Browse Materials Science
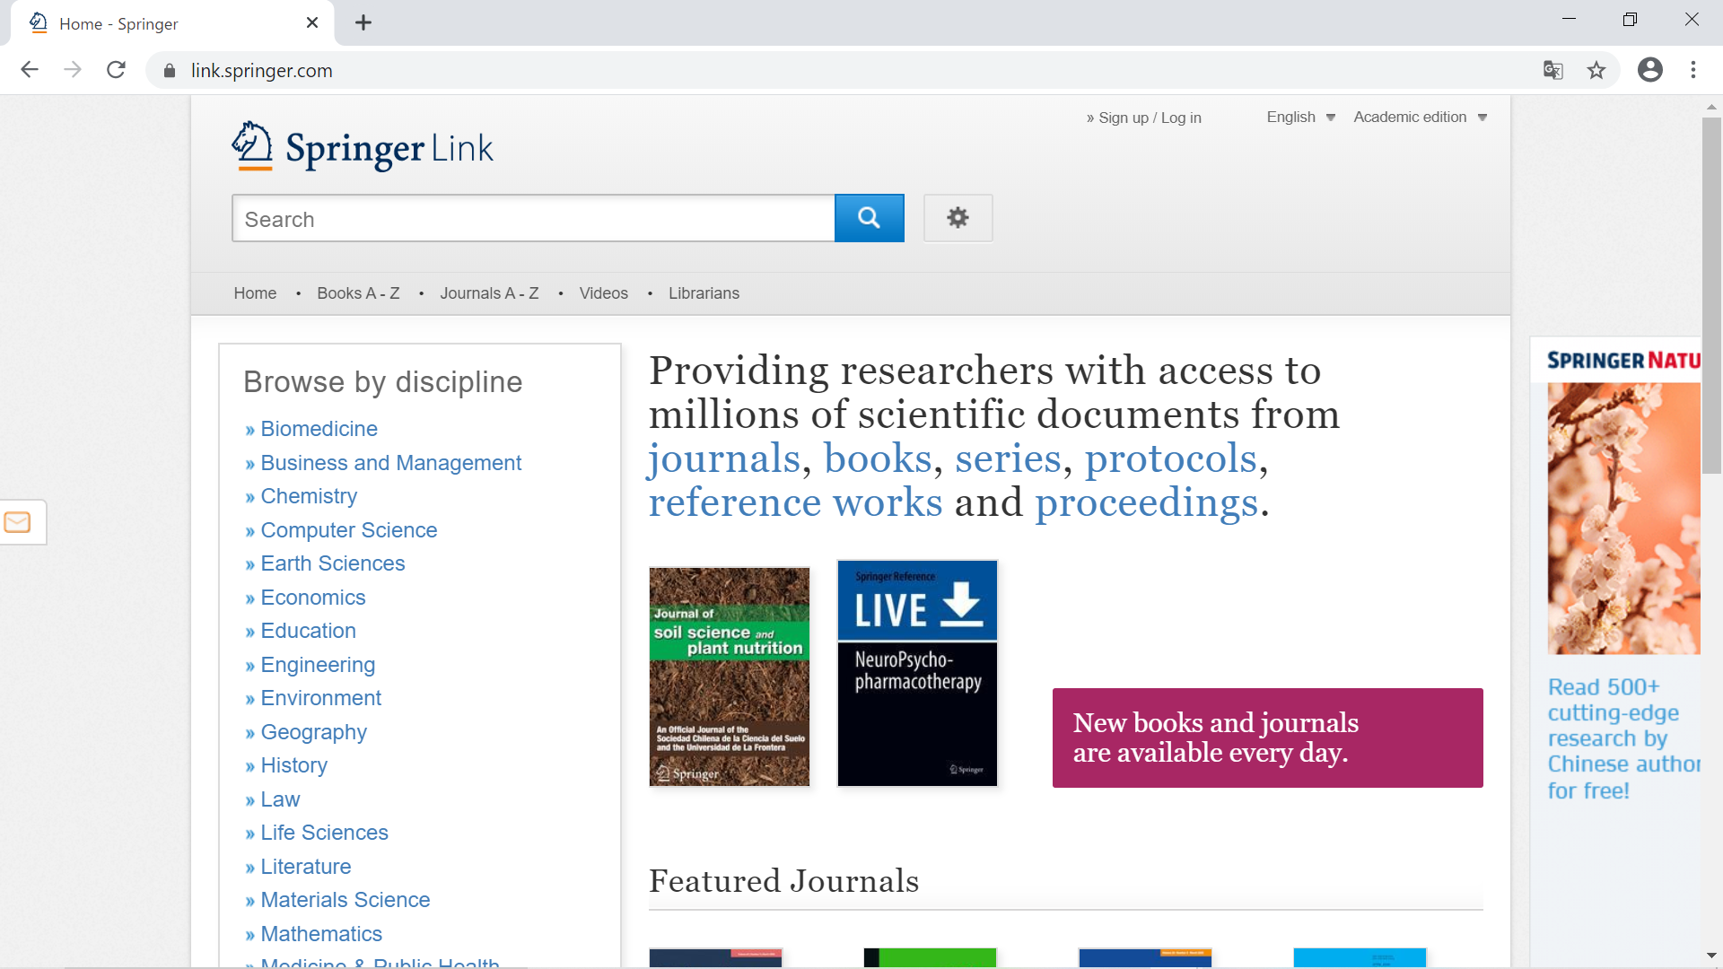1723x969 pixels. click(345, 900)
